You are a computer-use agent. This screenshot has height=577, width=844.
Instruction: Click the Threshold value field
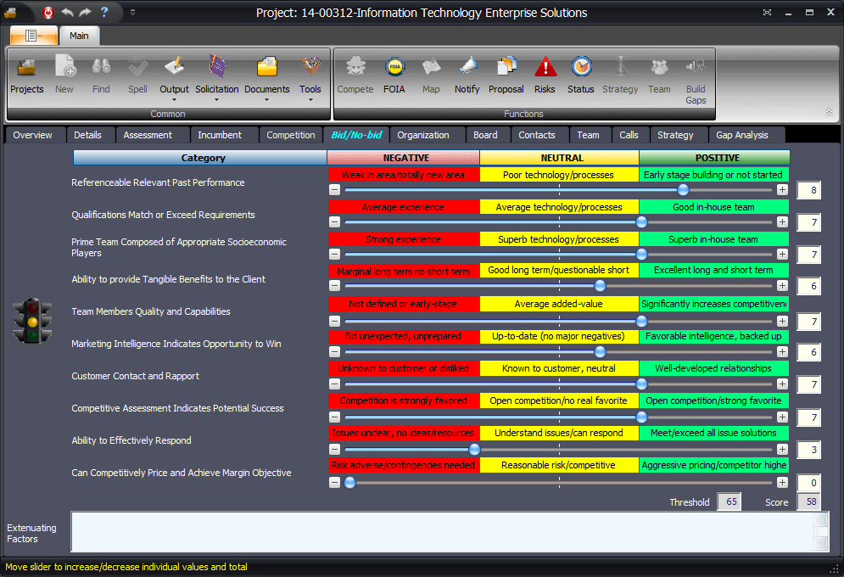coord(728,502)
